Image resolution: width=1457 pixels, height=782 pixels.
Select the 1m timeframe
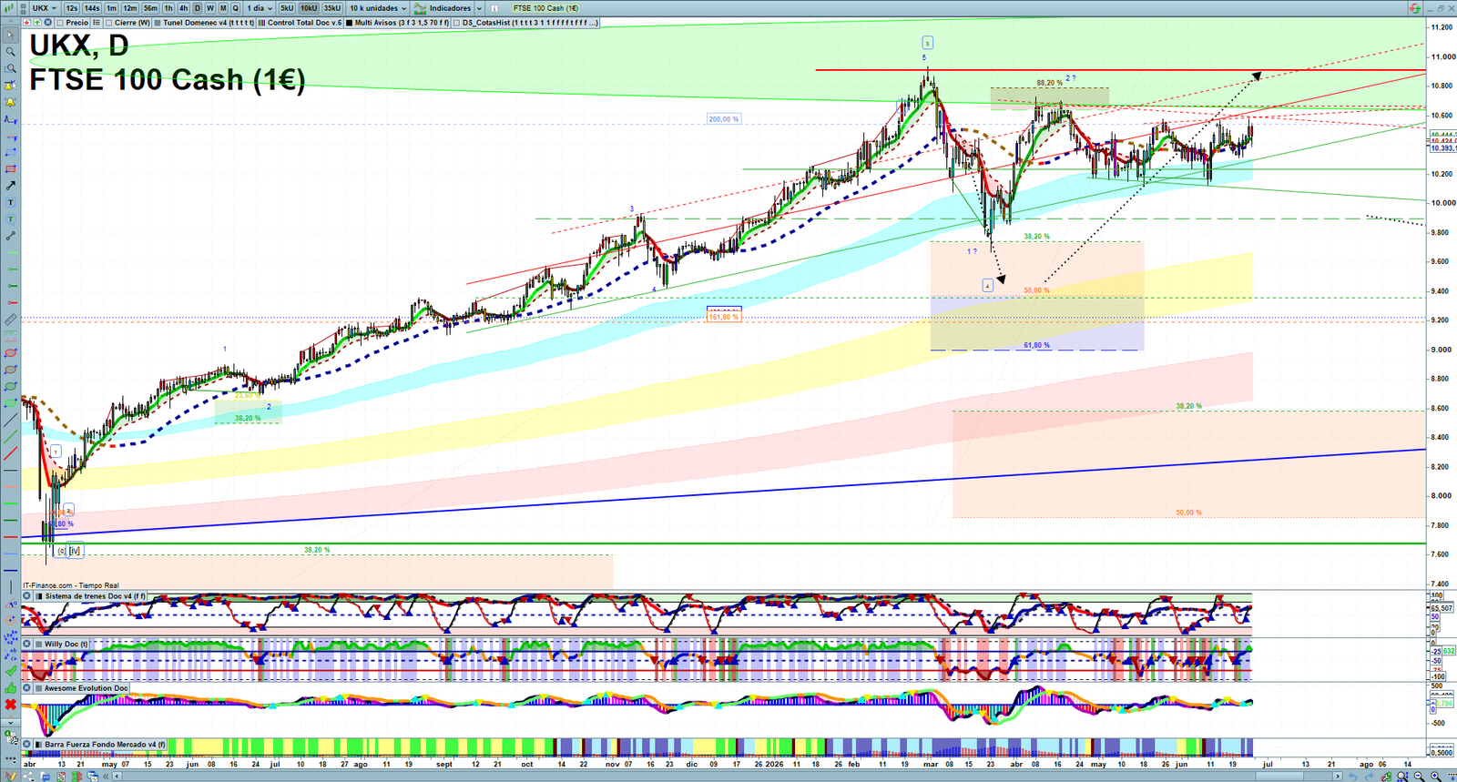(x=111, y=8)
